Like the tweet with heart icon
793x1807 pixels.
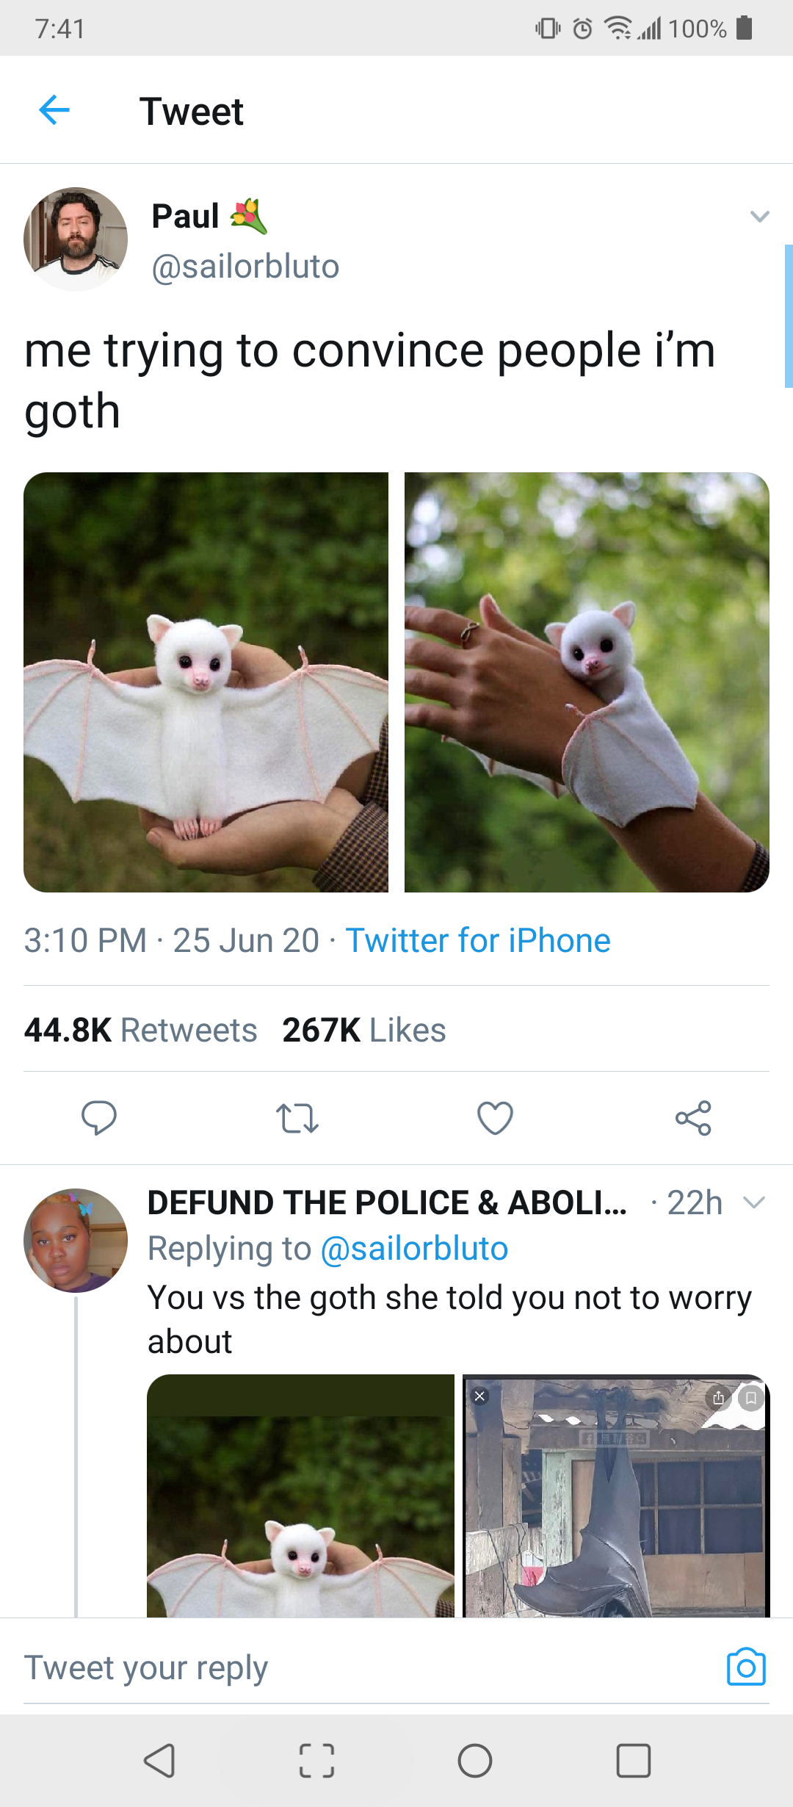pyautogui.click(x=495, y=1118)
